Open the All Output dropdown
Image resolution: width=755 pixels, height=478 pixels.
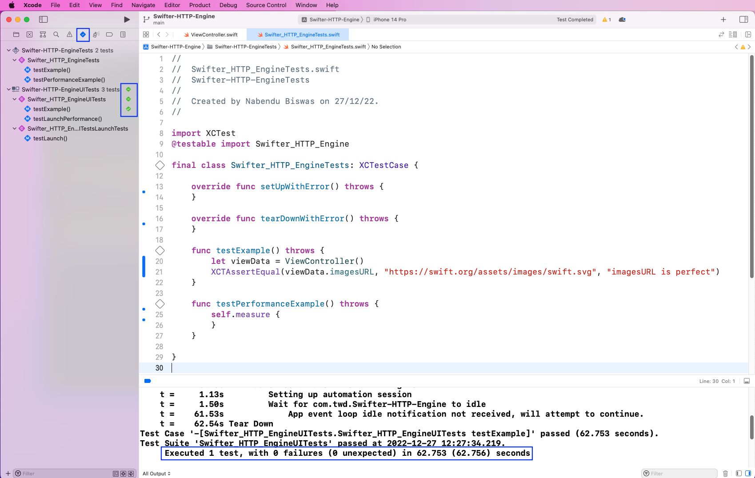click(156, 474)
